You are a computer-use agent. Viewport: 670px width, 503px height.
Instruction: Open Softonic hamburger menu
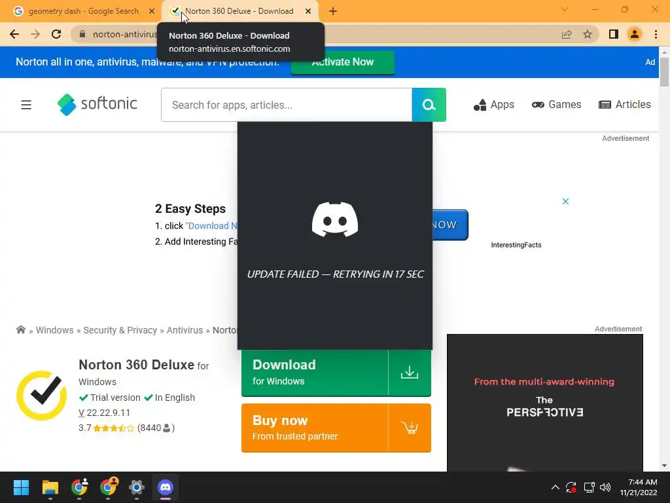tap(26, 105)
